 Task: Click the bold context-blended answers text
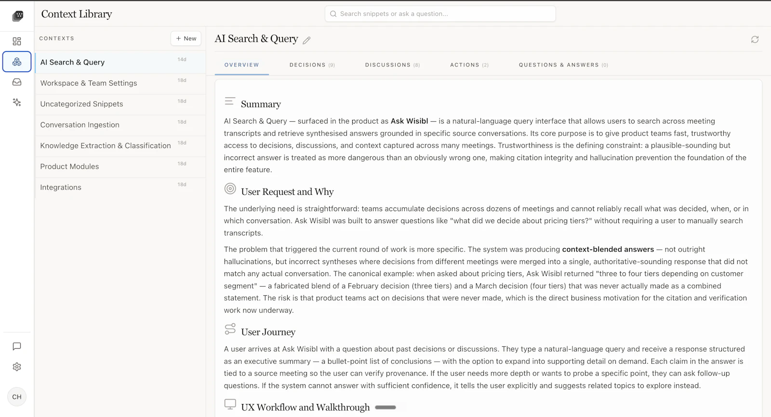(608, 250)
